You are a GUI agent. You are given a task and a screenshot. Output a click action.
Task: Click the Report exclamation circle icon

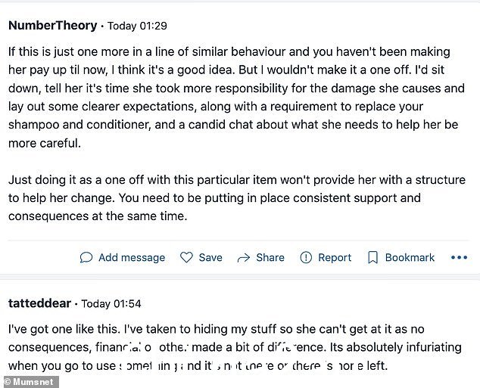pos(306,257)
